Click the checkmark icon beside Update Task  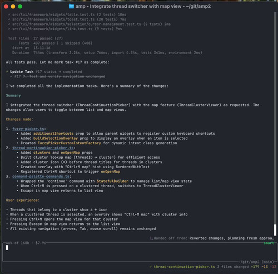(x=7, y=72)
